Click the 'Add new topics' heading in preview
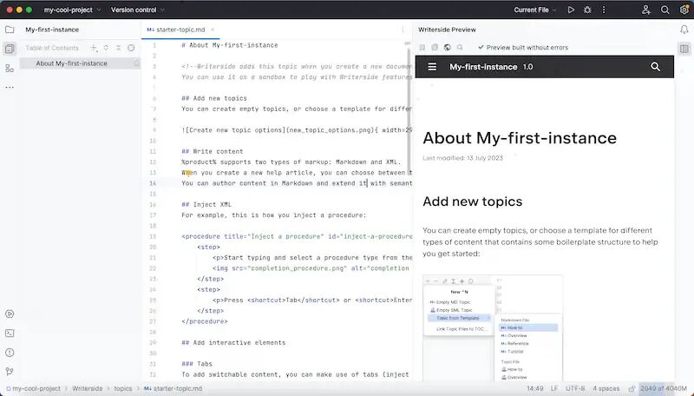The image size is (694, 396). [x=472, y=201]
